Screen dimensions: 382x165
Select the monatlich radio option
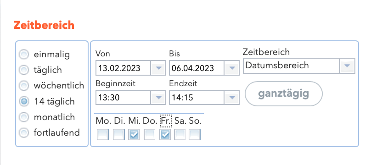point(24,117)
